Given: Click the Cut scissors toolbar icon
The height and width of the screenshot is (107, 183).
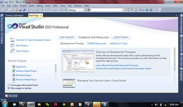Looking at the screenshot, I should 29,10.
